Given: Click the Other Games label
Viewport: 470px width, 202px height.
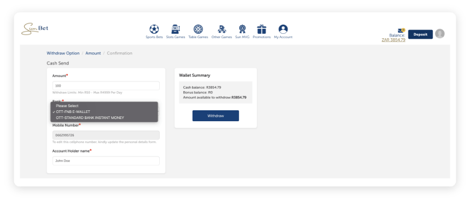Looking at the screenshot, I should click(x=222, y=37).
